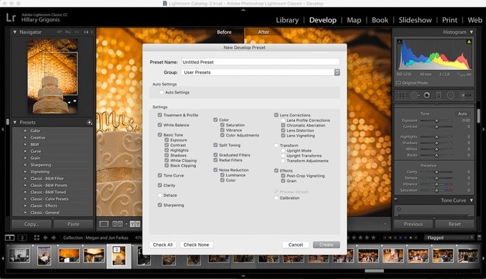Hide top panel using the top arrow
The image size is (486, 279).
point(243,10)
